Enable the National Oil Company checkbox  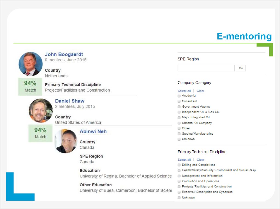(x=179, y=123)
